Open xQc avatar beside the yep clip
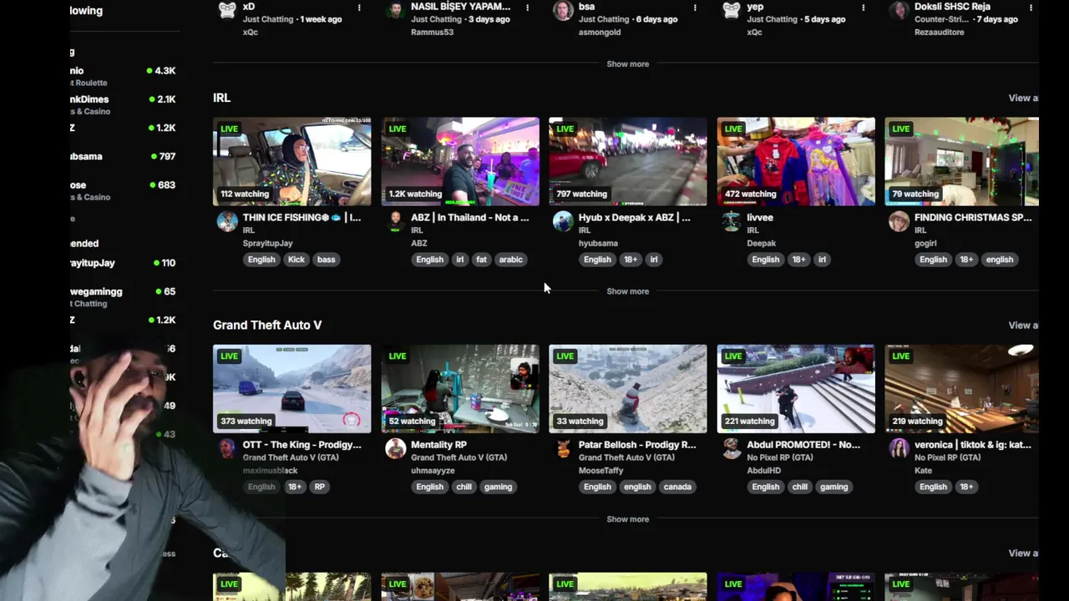 pos(732,10)
